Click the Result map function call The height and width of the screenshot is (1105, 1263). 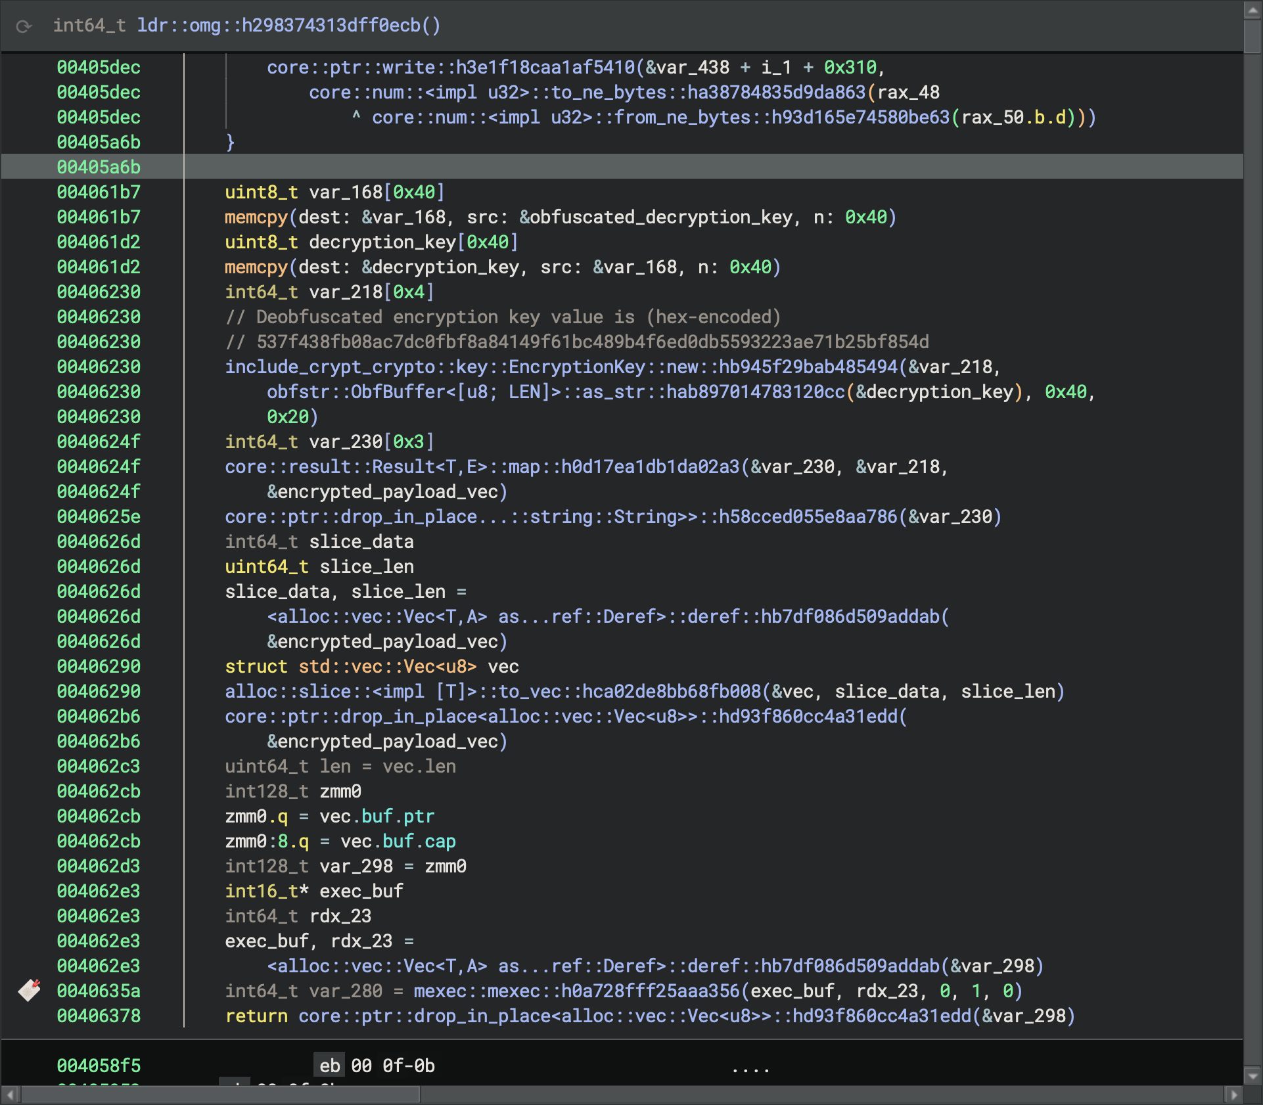pyautogui.click(x=482, y=467)
